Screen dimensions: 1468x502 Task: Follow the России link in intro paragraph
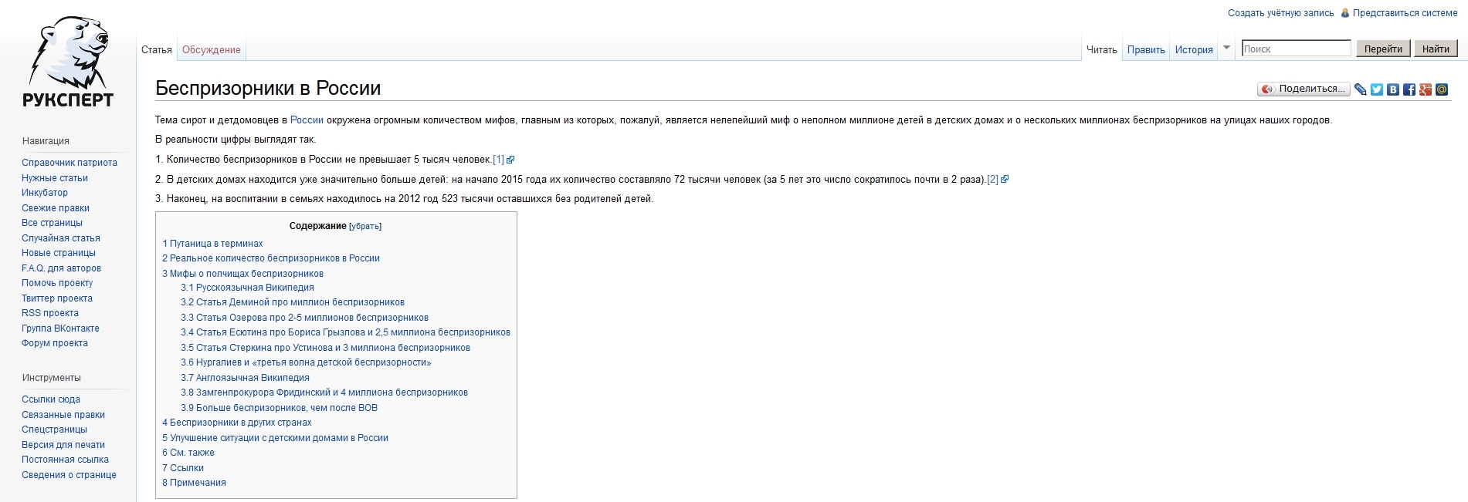coord(307,120)
